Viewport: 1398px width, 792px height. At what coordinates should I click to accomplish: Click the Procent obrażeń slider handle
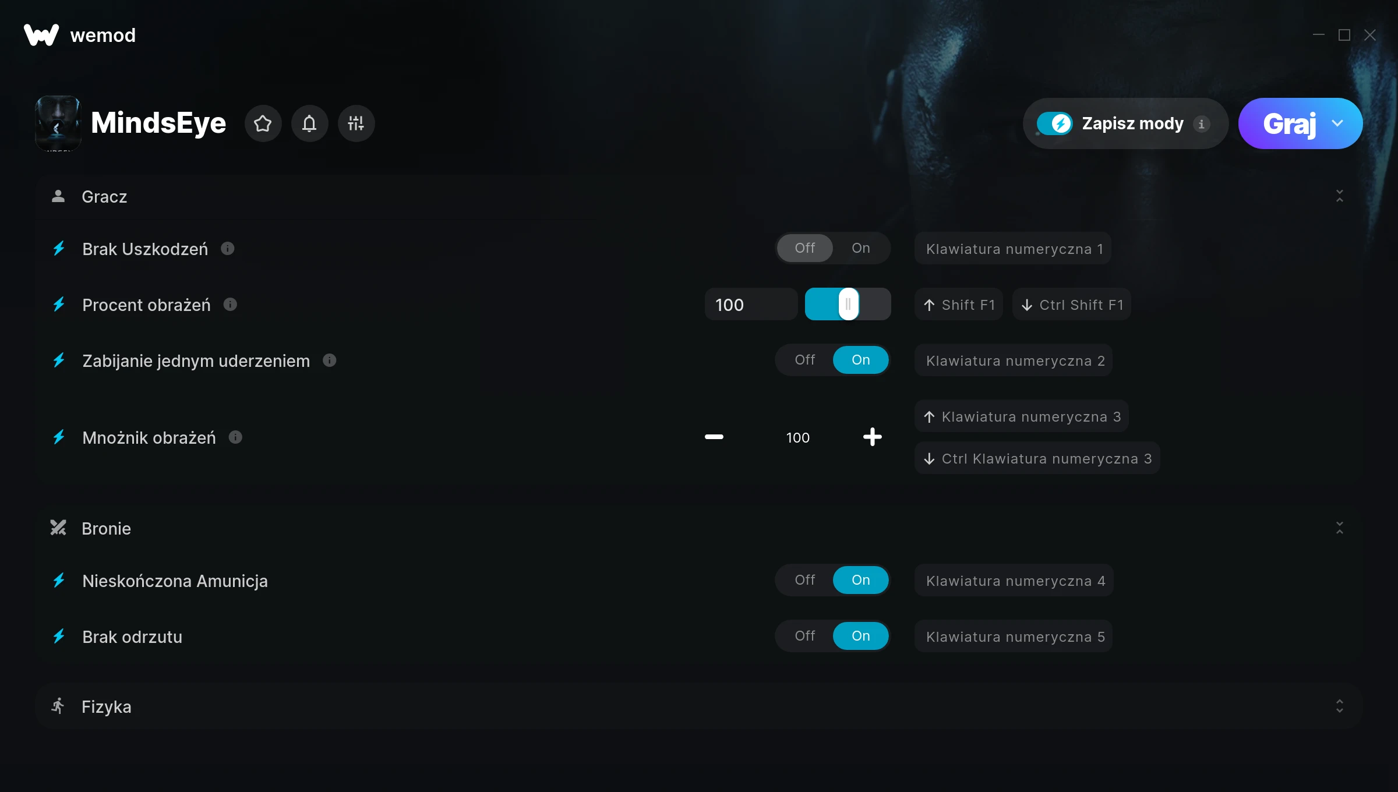[x=848, y=304]
